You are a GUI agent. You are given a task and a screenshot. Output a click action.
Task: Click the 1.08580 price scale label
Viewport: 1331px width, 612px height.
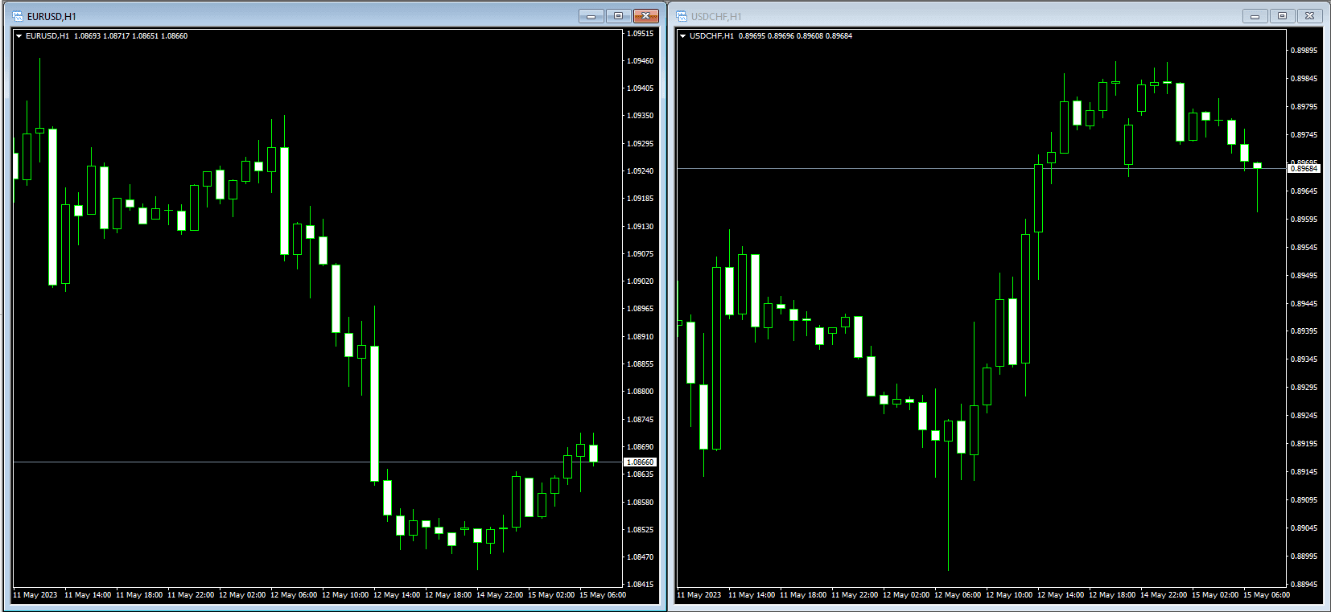(x=641, y=503)
